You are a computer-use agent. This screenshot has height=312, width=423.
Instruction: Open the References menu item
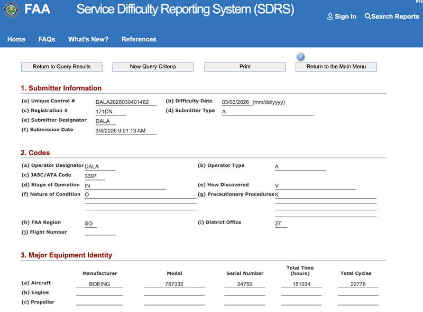(x=139, y=39)
